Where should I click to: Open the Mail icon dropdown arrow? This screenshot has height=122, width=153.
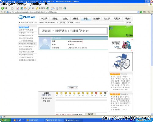54,8
